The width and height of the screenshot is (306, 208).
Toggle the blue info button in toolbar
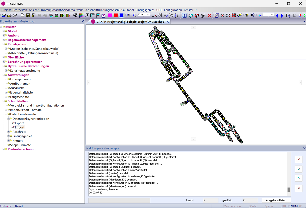[x=185, y=16]
